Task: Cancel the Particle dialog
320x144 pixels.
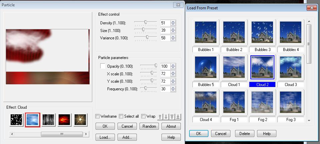Action: pyautogui.click(x=127, y=126)
